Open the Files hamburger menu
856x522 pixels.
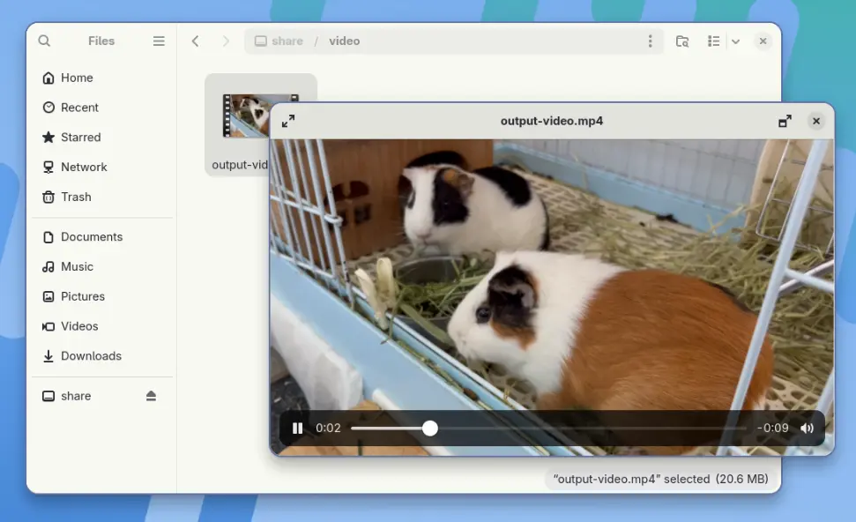click(x=159, y=41)
